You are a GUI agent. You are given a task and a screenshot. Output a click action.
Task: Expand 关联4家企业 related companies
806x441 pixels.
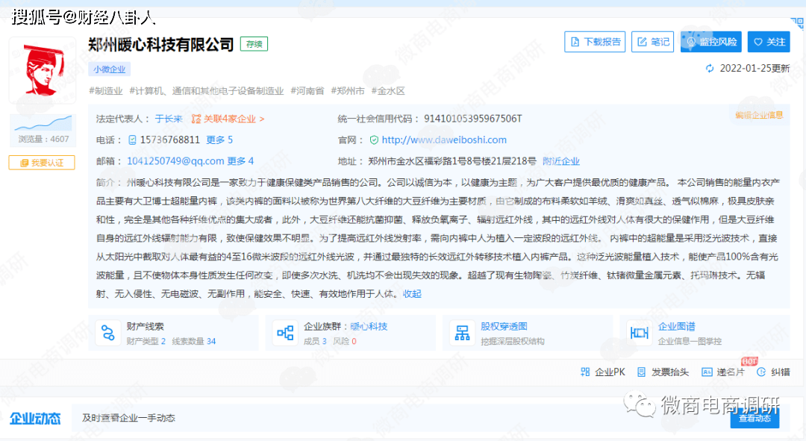(228, 119)
